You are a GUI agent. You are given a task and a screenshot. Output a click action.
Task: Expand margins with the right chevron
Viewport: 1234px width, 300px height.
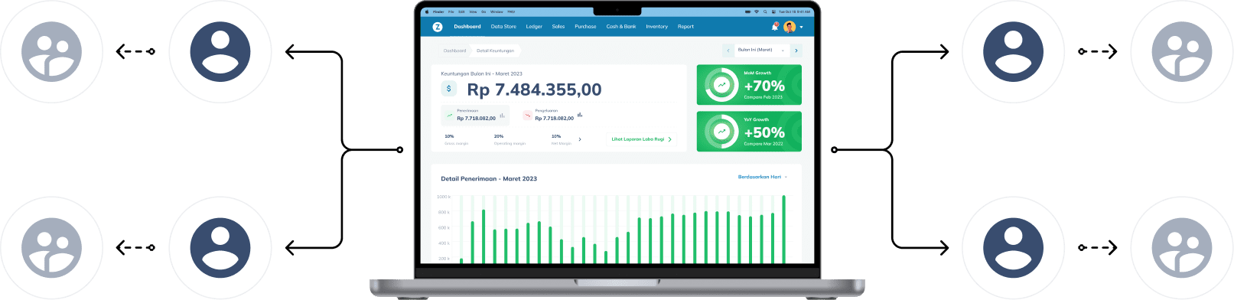pyautogui.click(x=580, y=139)
